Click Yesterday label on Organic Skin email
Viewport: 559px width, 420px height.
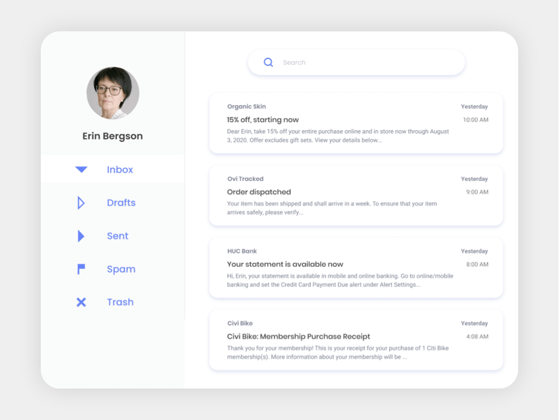click(474, 106)
